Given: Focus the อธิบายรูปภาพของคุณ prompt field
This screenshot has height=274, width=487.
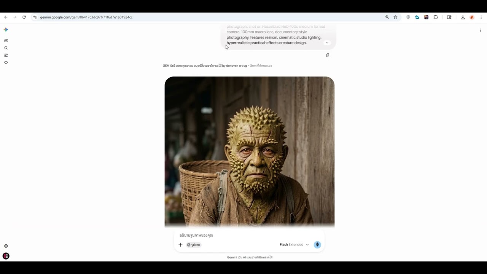Looking at the screenshot, I should (x=249, y=235).
